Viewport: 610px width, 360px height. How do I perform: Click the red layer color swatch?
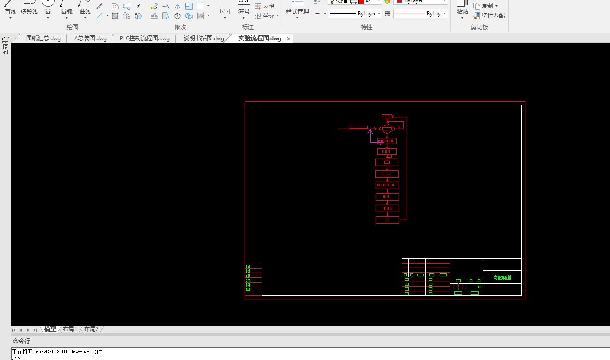[x=362, y=2]
